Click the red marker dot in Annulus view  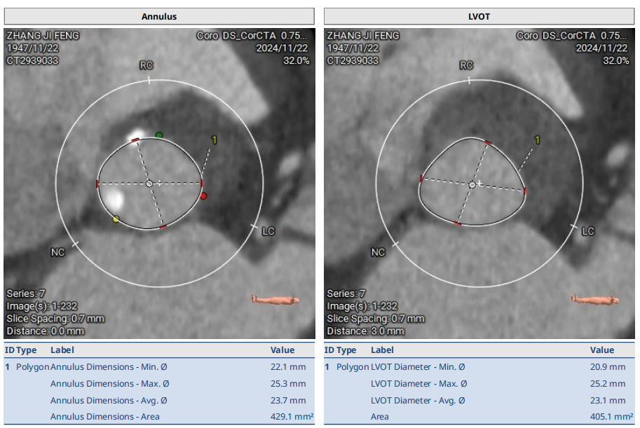pos(204,196)
